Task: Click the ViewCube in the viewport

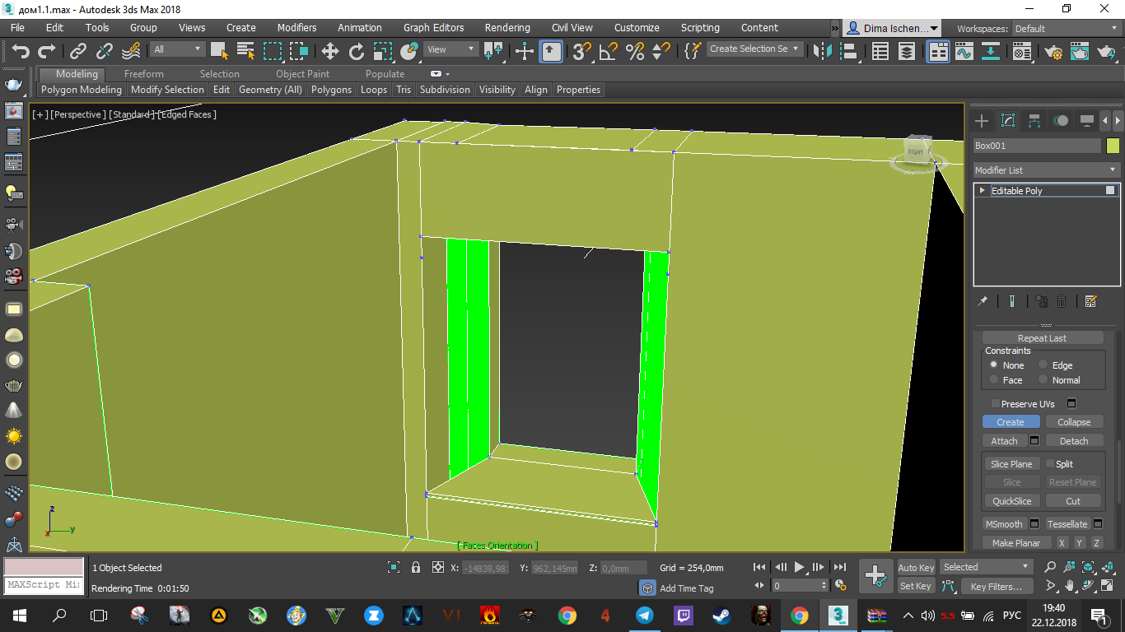Action: 916,151
